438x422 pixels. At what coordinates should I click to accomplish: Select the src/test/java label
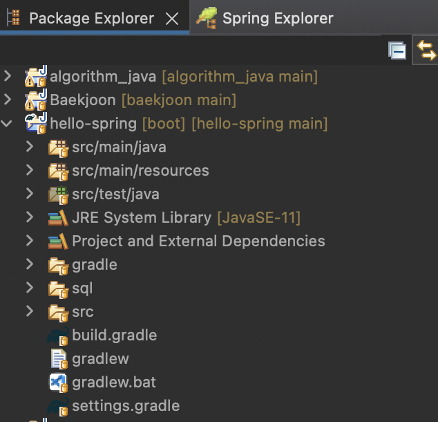(115, 194)
